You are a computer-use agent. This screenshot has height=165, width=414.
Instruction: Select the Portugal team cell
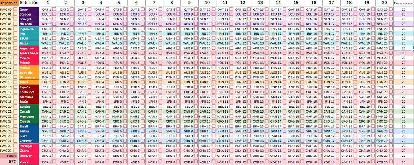(29, 146)
